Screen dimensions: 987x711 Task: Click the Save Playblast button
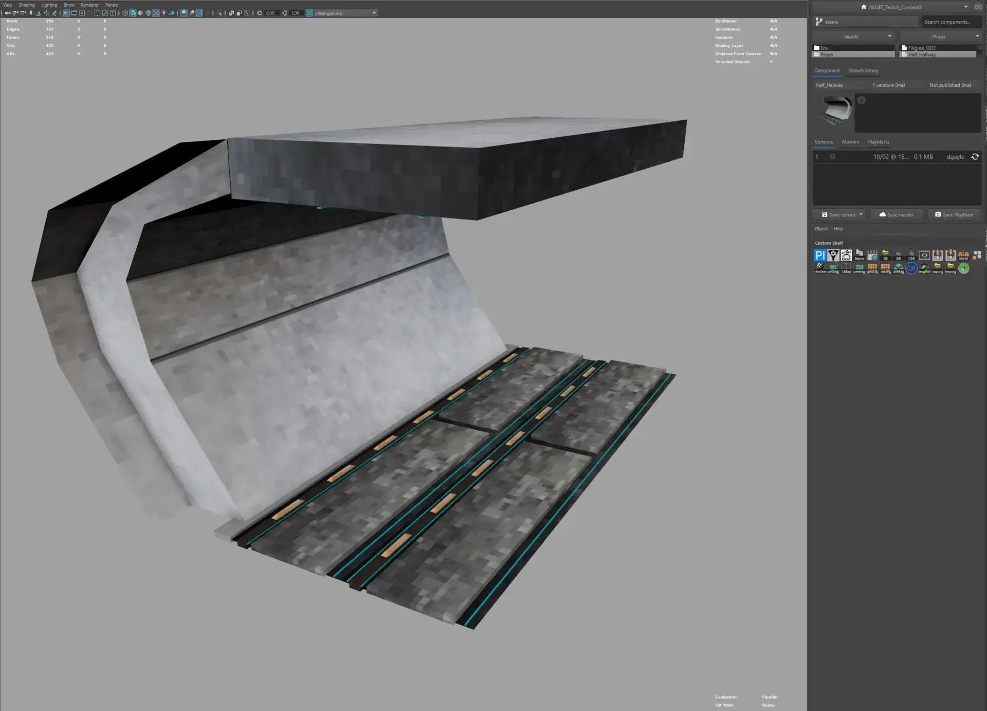click(x=954, y=214)
